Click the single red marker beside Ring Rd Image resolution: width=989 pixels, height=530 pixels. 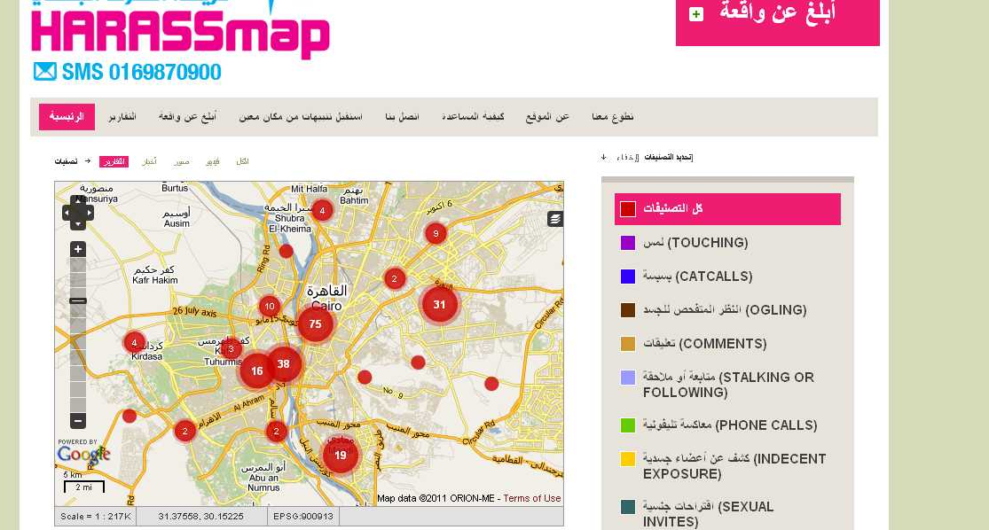[x=286, y=252]
